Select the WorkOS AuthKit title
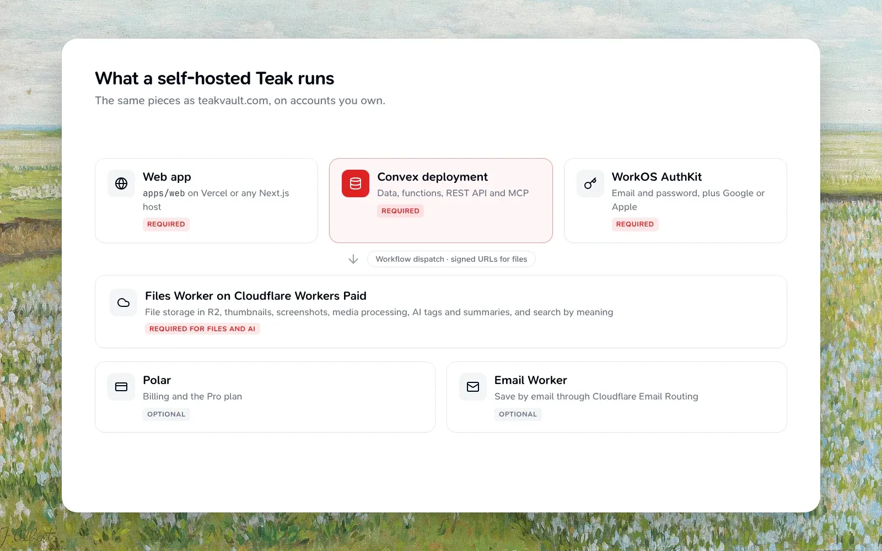The height and width of the screenshot is (551, 882). pos(657,177)
